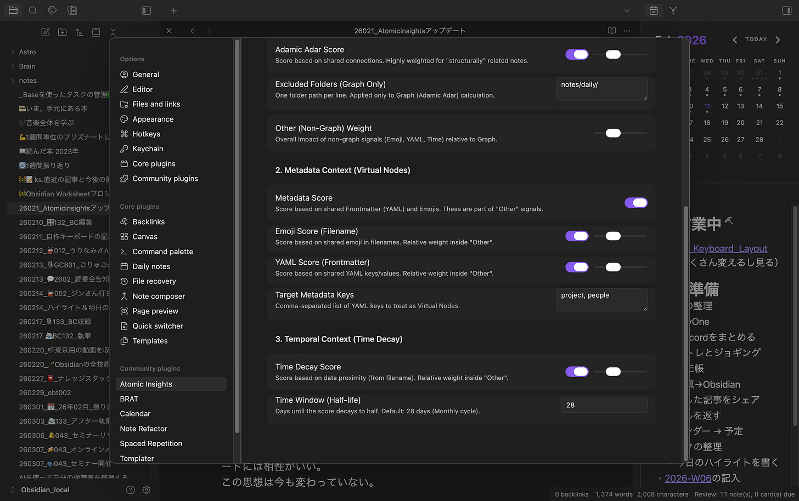Create new note icon in file explorer
Screen dimensions: 799x501
pyautogui.click(x=46, y=32)
